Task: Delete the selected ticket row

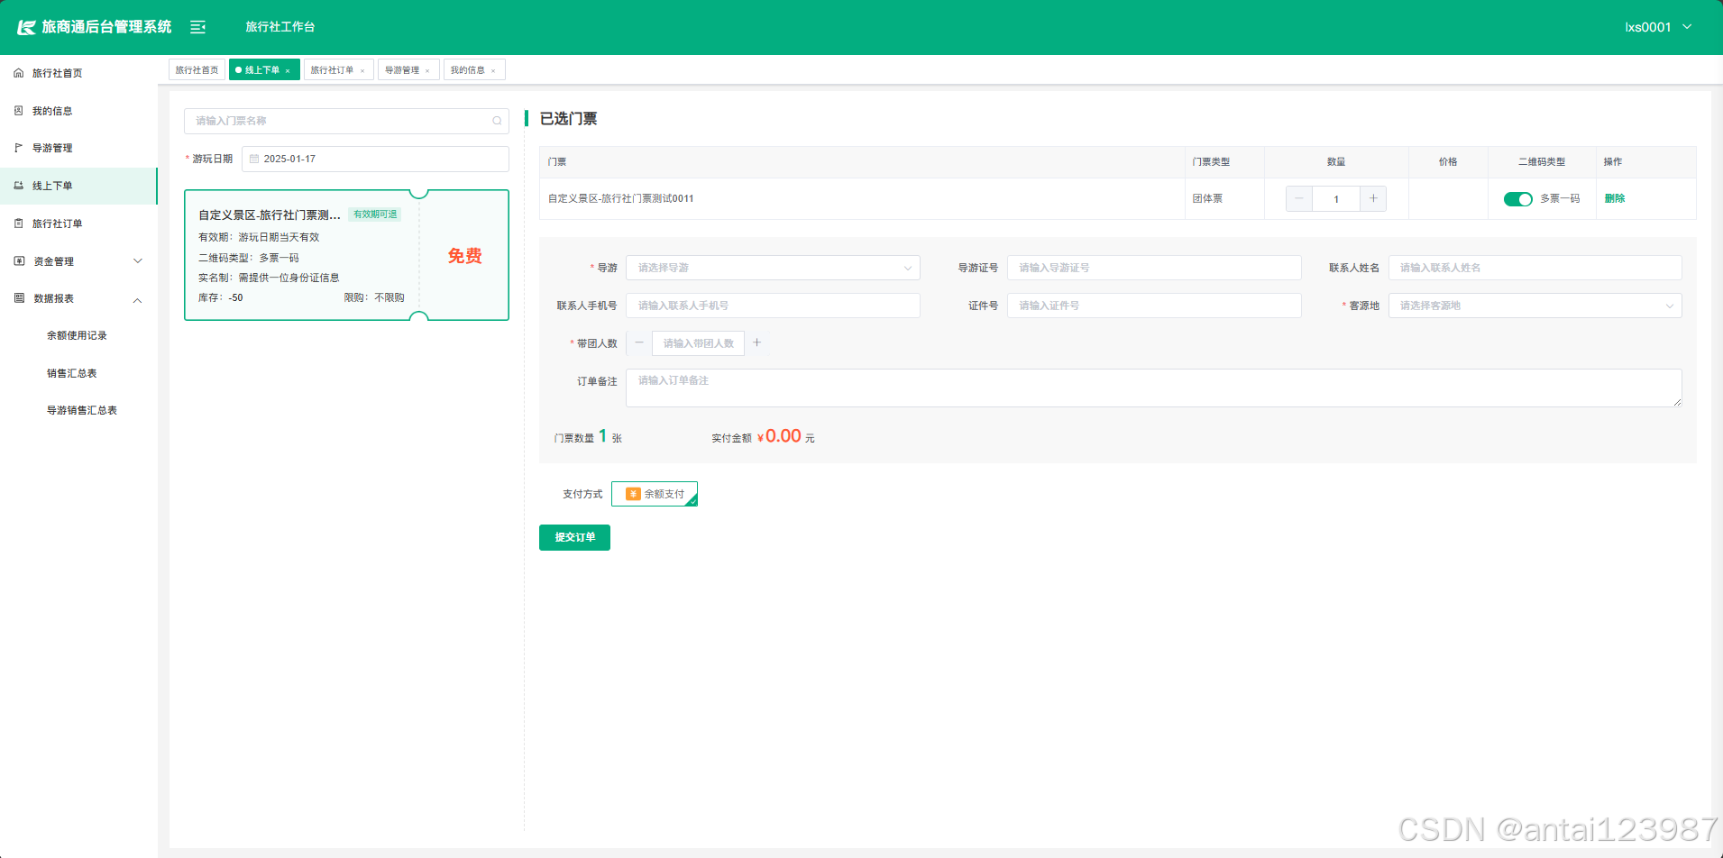Action: (x=1615, y=198)
